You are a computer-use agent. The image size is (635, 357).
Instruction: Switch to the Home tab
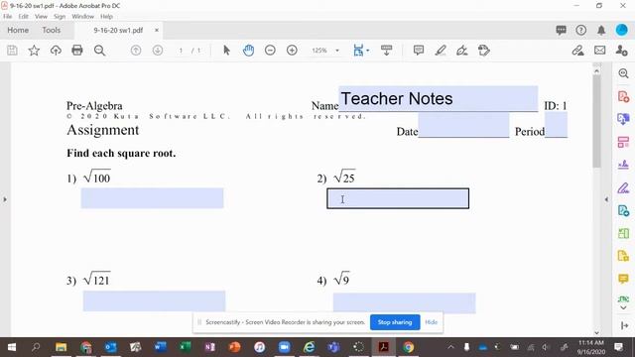point(18,30)
